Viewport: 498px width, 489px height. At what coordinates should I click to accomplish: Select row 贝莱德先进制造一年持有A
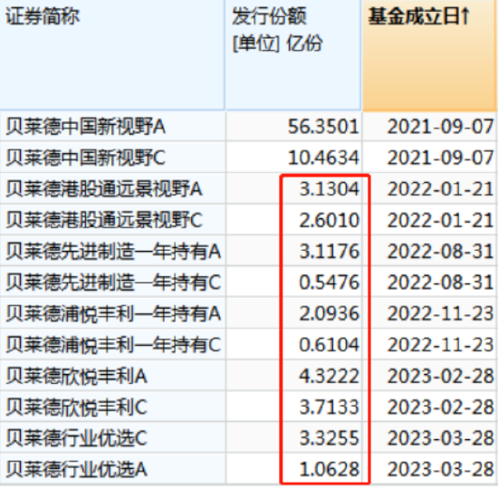(249, 251)
